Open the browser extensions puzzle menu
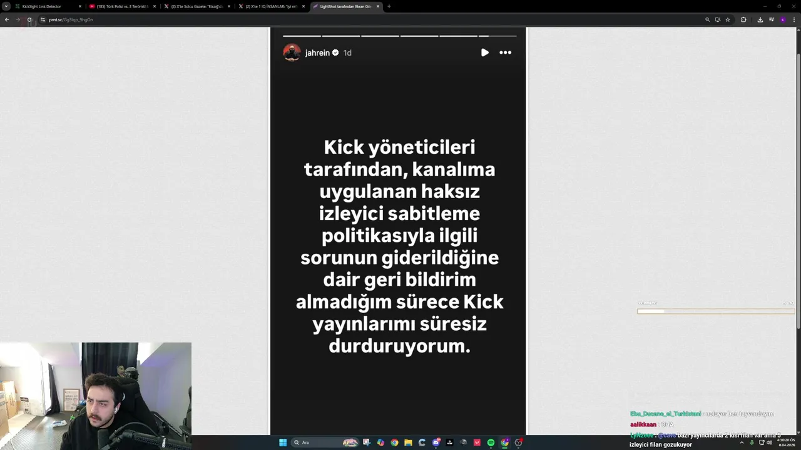801x450 pixels. [x=743, y=19]
